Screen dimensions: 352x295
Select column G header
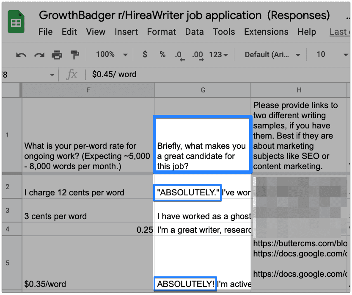pos(203,90)
